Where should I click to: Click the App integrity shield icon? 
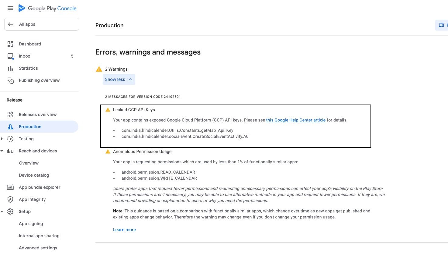pyautogui.click(x=10, y=199)
